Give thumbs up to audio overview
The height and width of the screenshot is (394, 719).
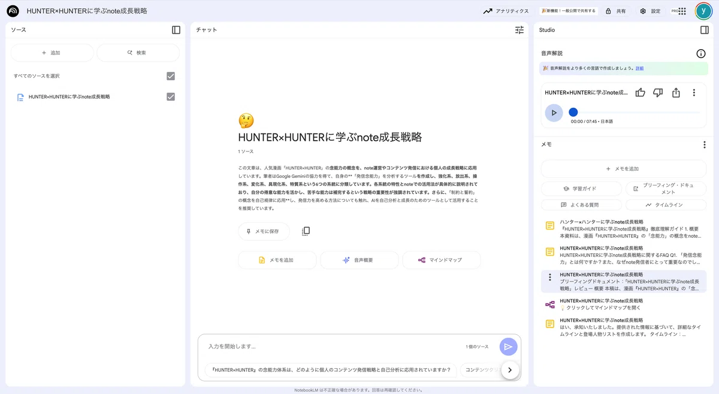[x=641, y=92]
